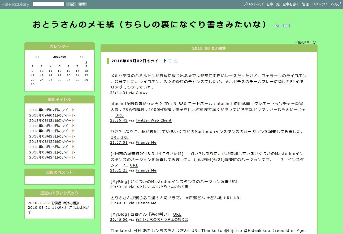The height and width of the screenshot is (234, 343).
Task: Open URL link after Mastodonインスタンスのバージョン調査
Action: pos(234,182)
